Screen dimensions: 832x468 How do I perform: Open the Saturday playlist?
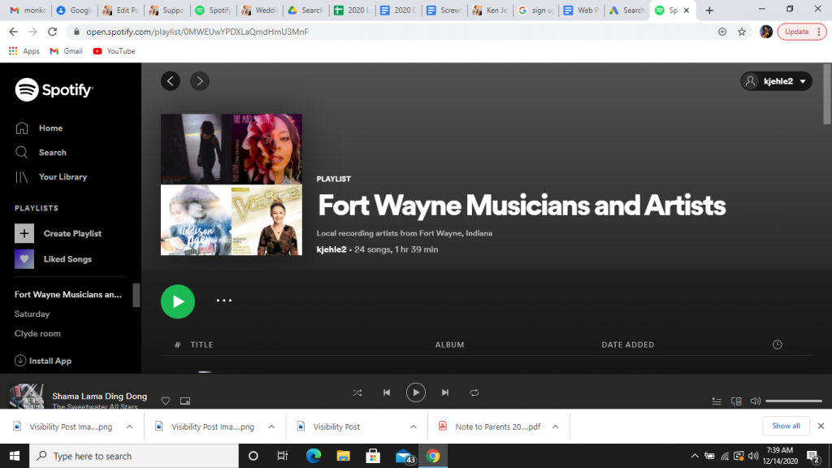click(32, 314)
